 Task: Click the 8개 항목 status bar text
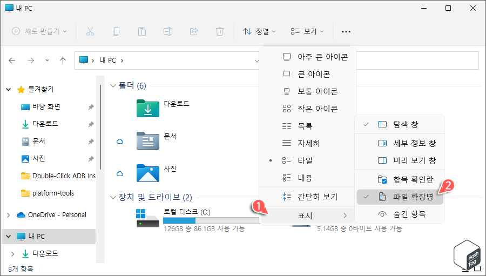point(21,269)
